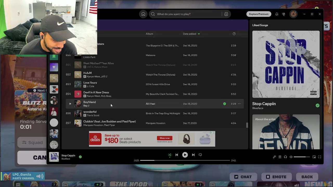Open the blank gray circle item in sidebar
Image resolution: width=333 pixels, height=187 pixels.
pyautogui.click(x=54, y=123)
